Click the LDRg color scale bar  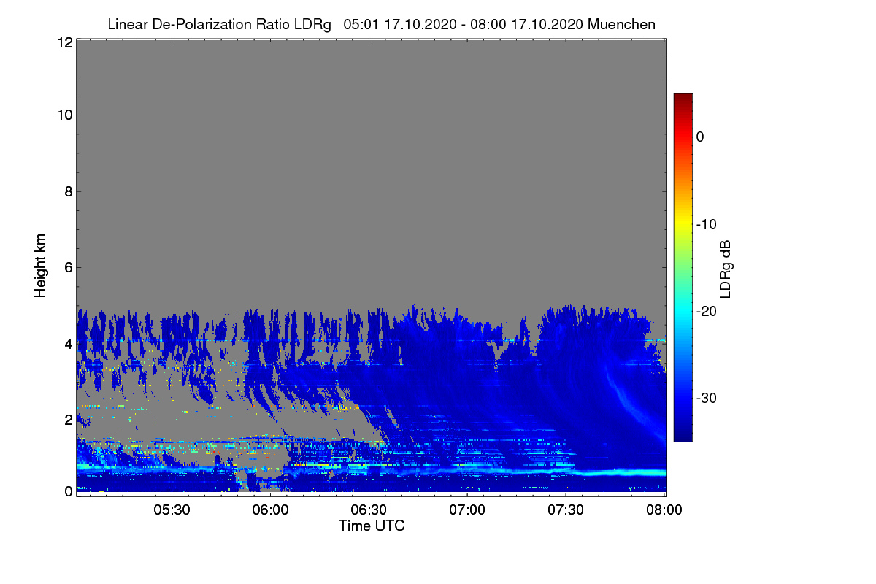[x=683, y=267]
